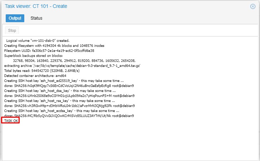Click the 'Logical volume "vm-101-disk-0" created.' line
This screenshot has height=161, width=260.
coord(38,41)
